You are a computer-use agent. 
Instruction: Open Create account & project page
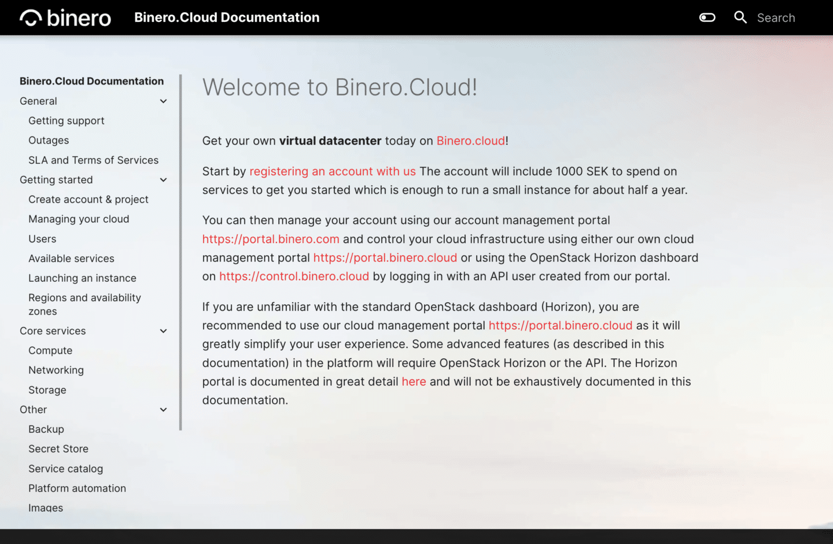[89, 200]
